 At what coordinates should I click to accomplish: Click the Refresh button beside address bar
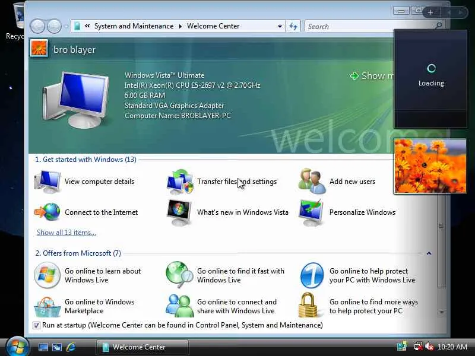(x=293, y=26)
